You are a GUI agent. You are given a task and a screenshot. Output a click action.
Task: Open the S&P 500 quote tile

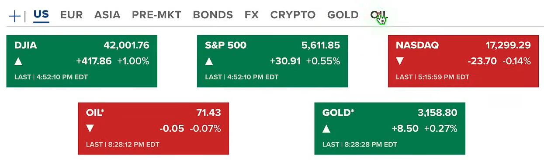pyautogui.click(x=273, y=61)
